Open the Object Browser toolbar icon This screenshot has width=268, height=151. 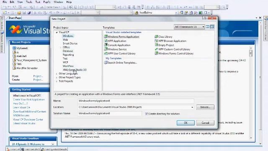tap(191, 13)
